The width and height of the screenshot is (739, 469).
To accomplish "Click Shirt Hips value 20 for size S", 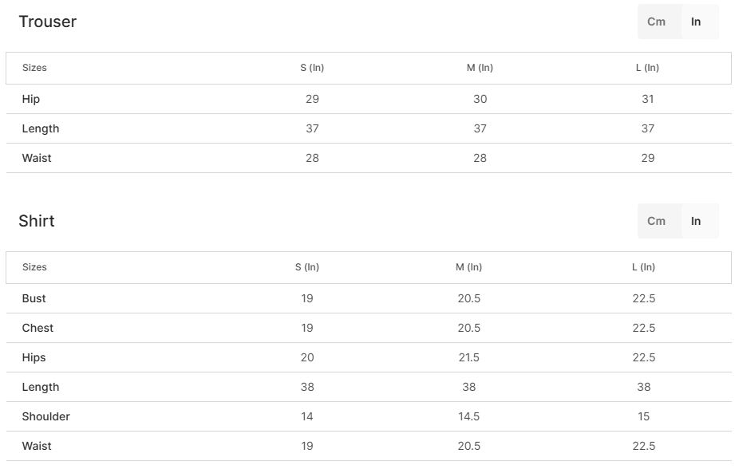I will [307, 357].
